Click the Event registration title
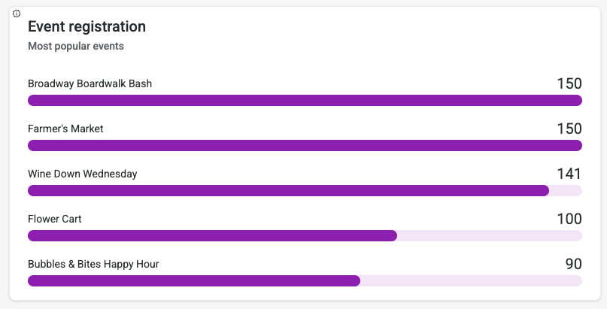This screenshot has width=607, height=309. point(86,26)
